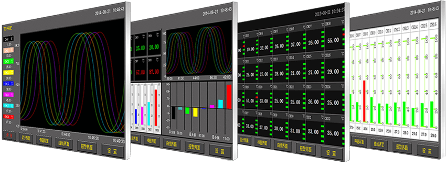Select the yellow channel legend swatch
The height and width of the screenshot is (191, 446).
coord(8,73)
